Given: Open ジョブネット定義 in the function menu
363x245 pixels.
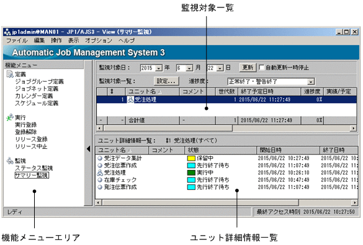Looking at the screenshot, I should [37, 89].
